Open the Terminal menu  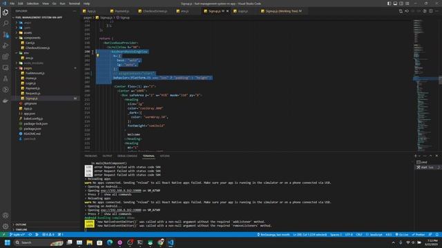pos(74,3)
